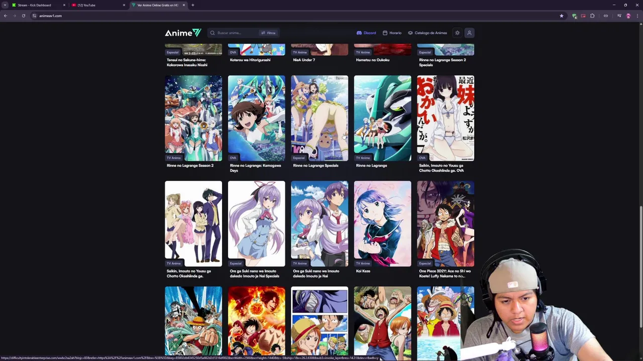Open the tab search dropdown arrow

point(5,5)
